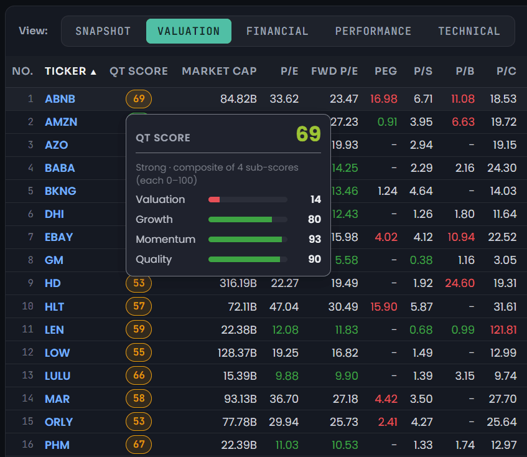Click the Quality sub-score bar in tooltip
The image size is (527, 457).
(x=248, y=259)
